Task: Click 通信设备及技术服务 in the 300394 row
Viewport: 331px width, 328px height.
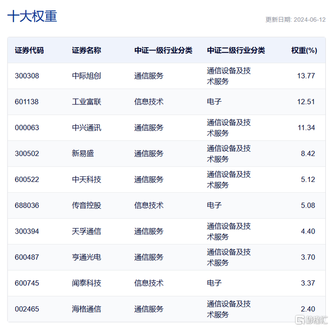Action: coord(228,232)
